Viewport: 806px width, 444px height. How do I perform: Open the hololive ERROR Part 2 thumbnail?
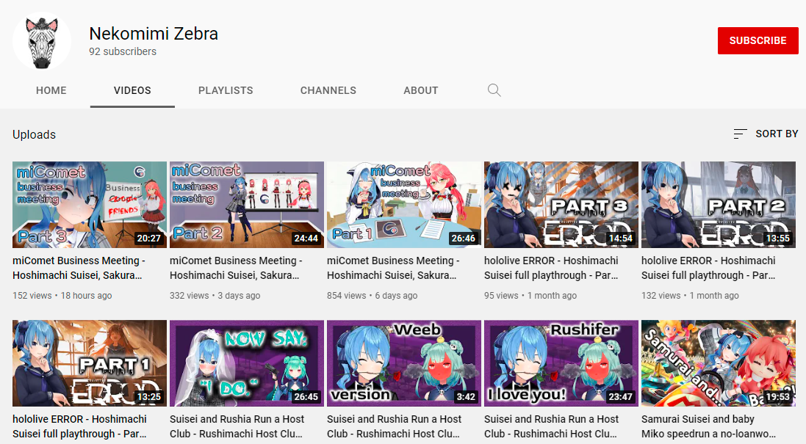pos(719,205)
